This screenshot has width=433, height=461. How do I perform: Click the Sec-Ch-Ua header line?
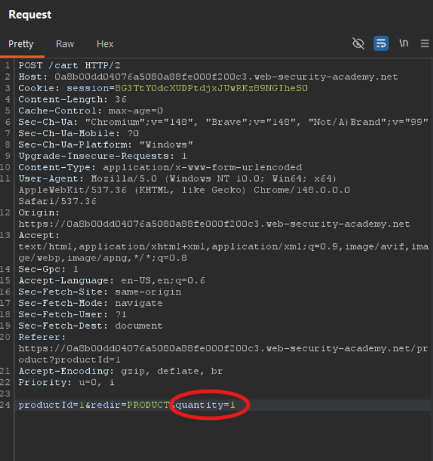pos(223,122)
